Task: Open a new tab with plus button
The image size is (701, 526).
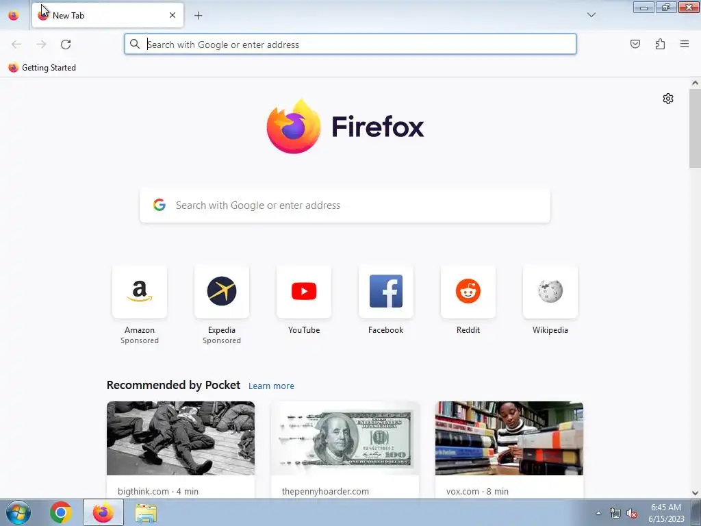Action: coord(198,16)
